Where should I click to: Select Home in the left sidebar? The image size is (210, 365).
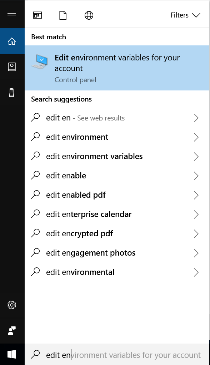pos(12,41)
